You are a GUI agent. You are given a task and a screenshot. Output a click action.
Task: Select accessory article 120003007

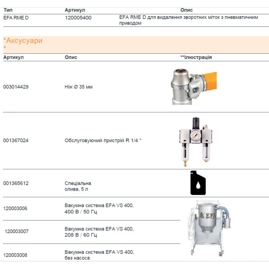point(17,231)
